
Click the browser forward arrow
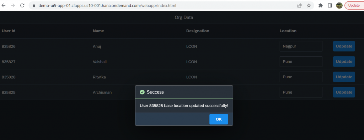[13, 6]
